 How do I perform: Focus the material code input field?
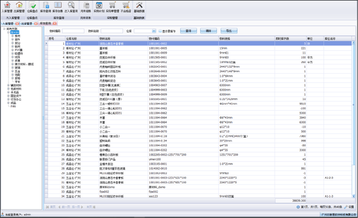[x=73, y=31]
